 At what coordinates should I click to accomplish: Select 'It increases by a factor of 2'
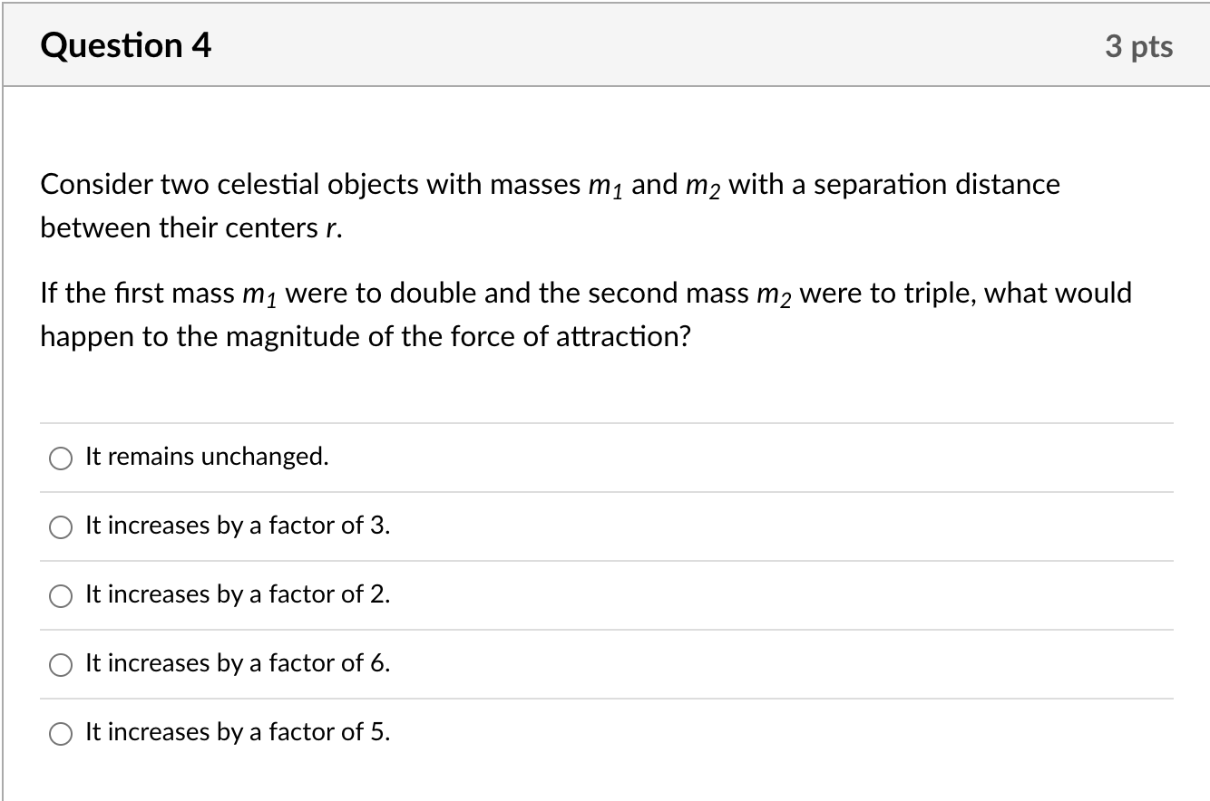[60, 596]
